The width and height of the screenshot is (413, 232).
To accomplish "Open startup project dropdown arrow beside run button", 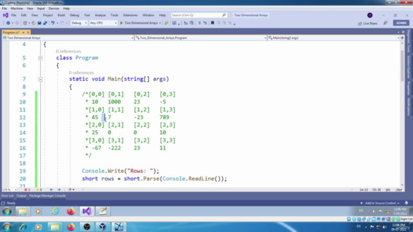I will coord(160,23).
